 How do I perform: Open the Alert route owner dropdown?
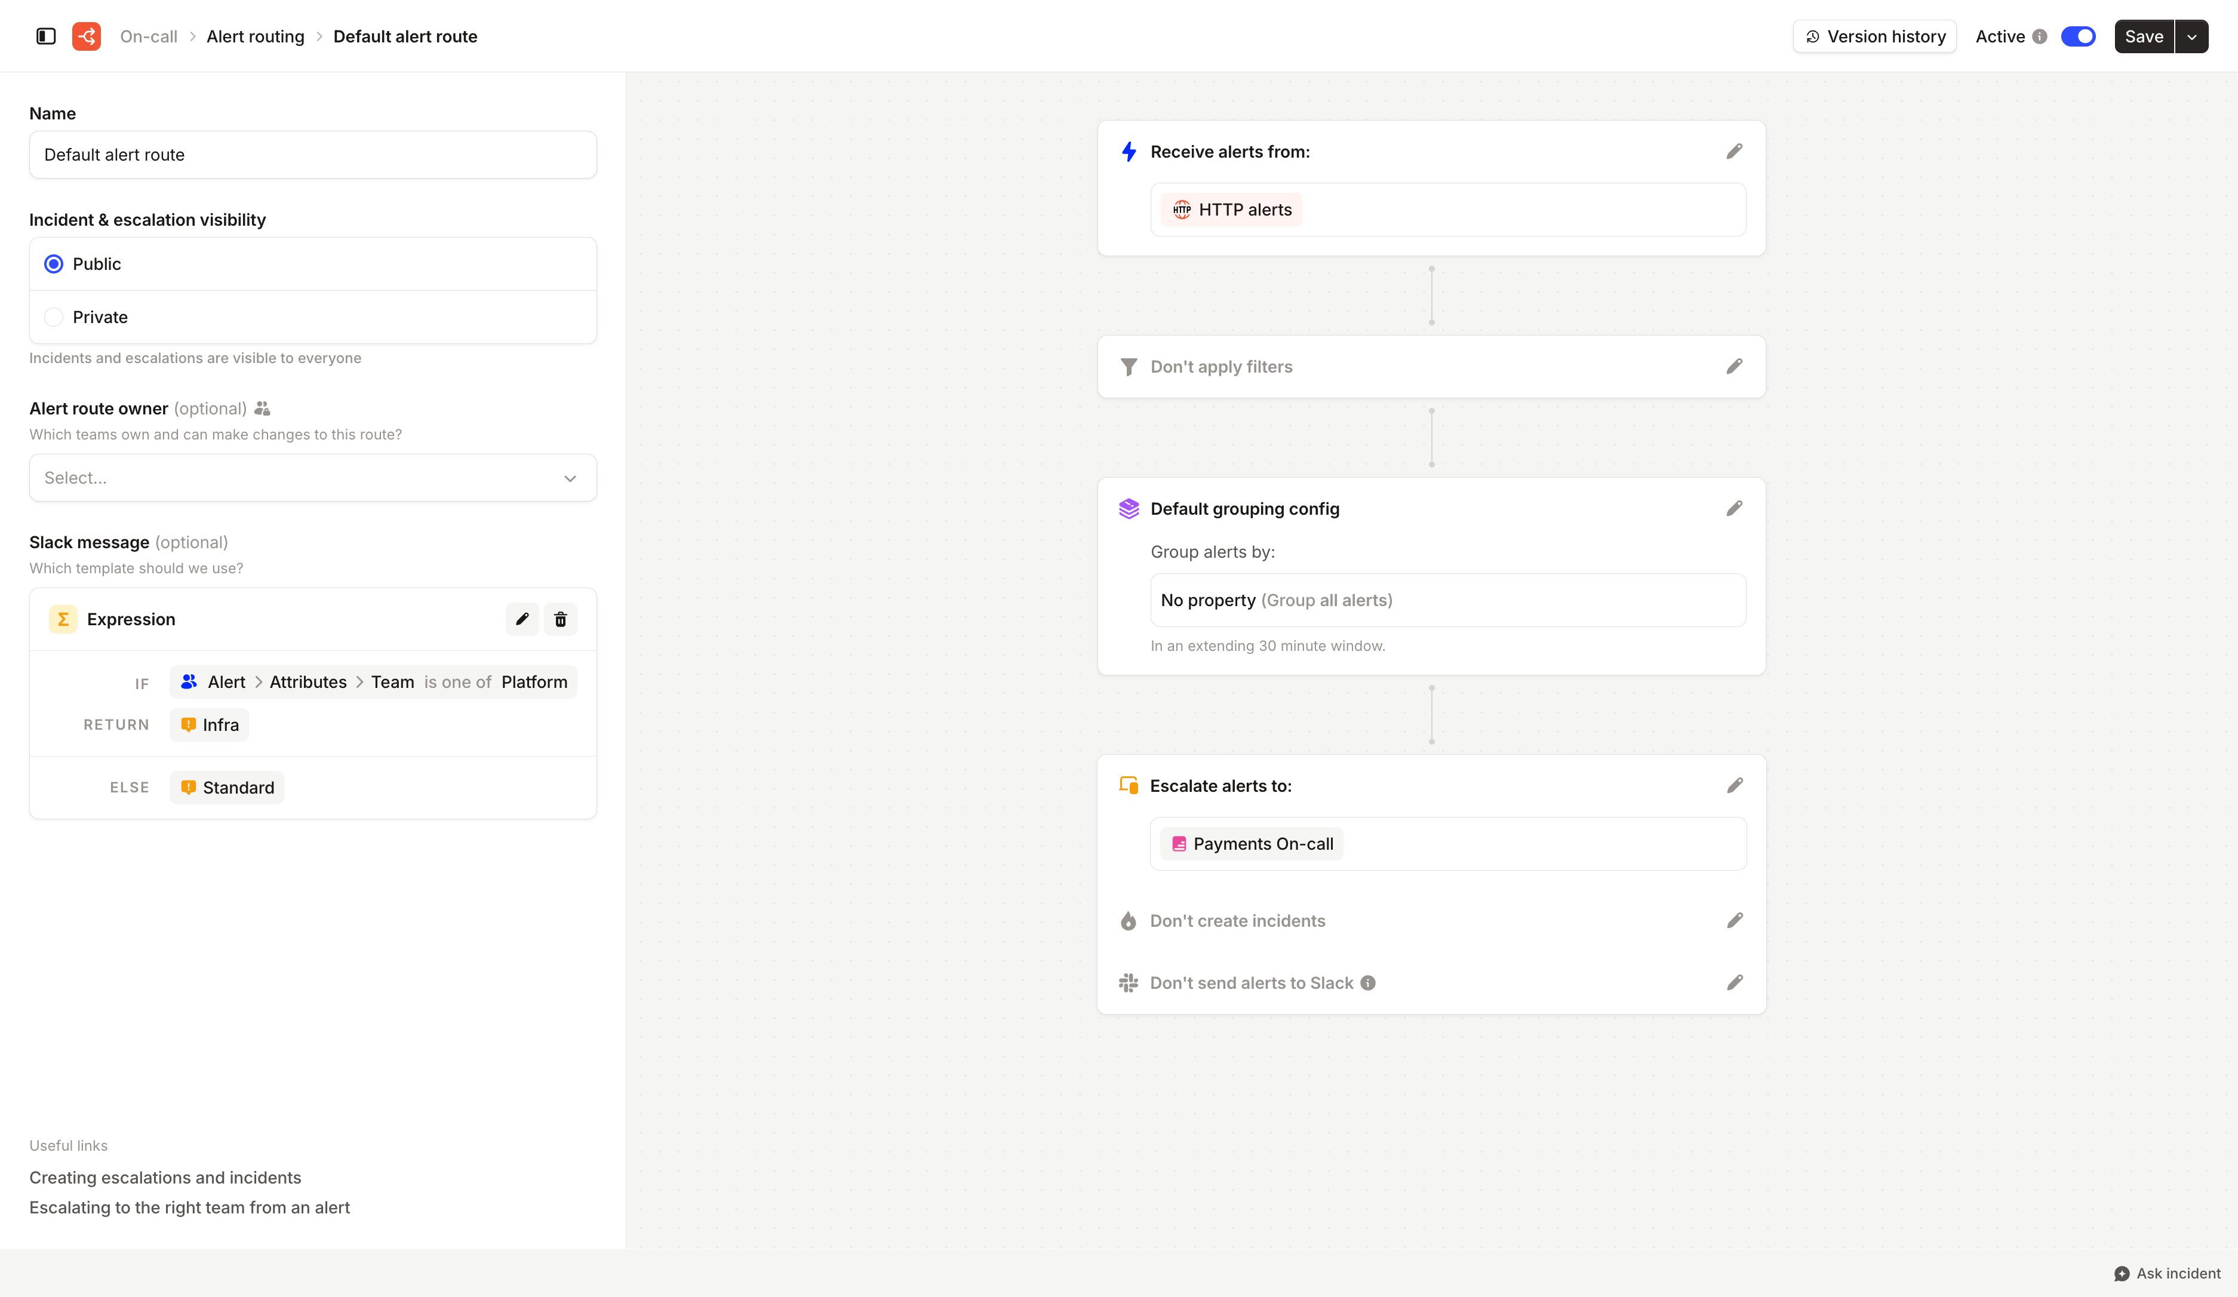click(313, 478)
